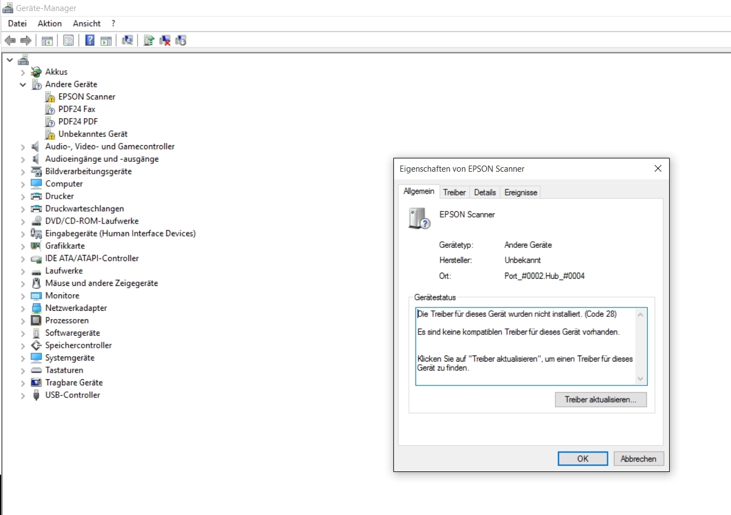This screenshot has width=731, height=515.
Task: Select the Allgemein tab
Action: [419, 191]
